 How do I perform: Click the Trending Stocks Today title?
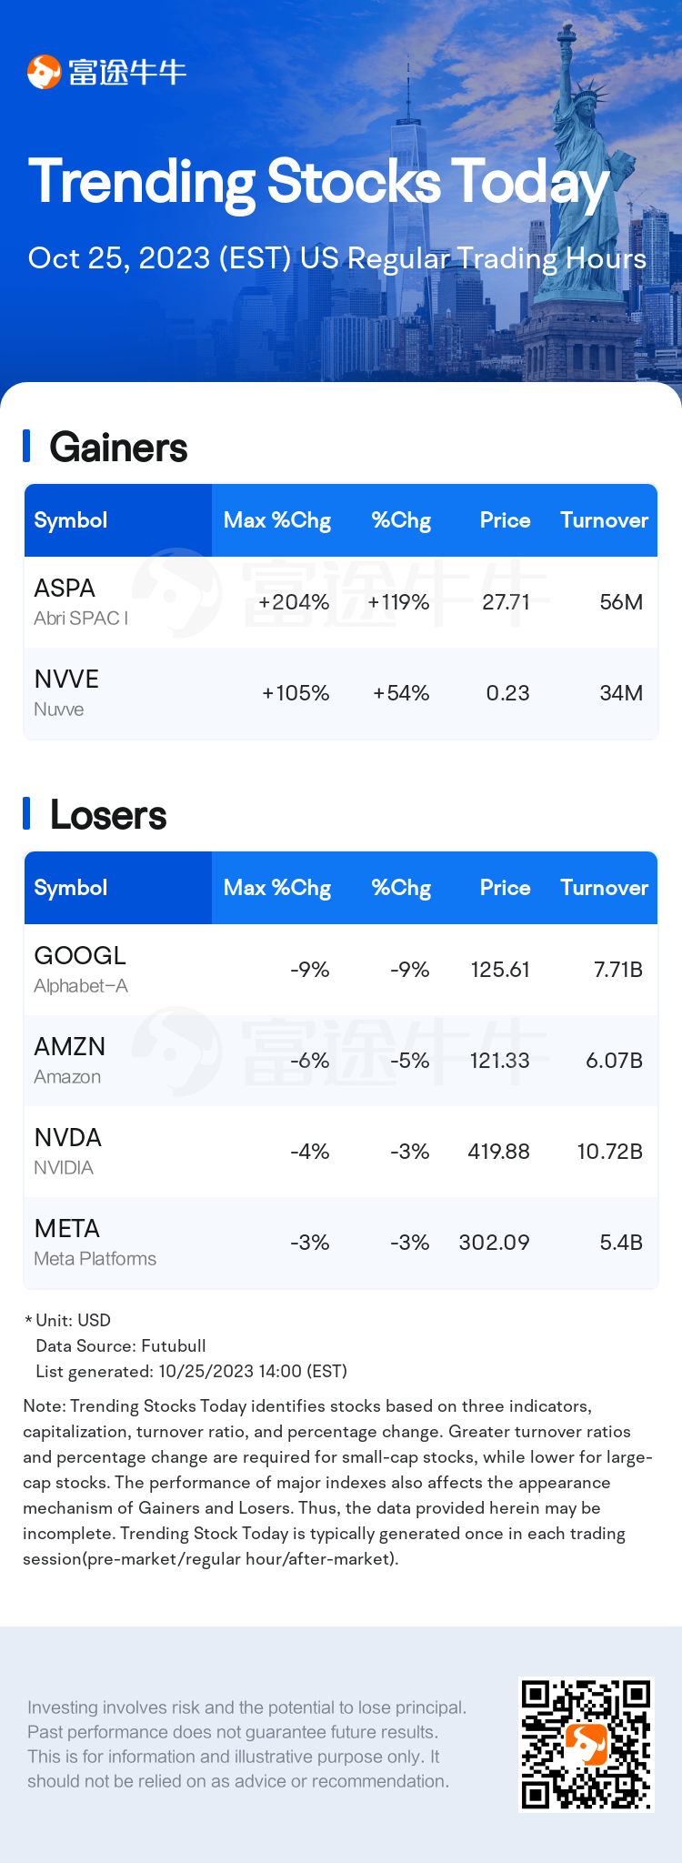tap(318, 182)
